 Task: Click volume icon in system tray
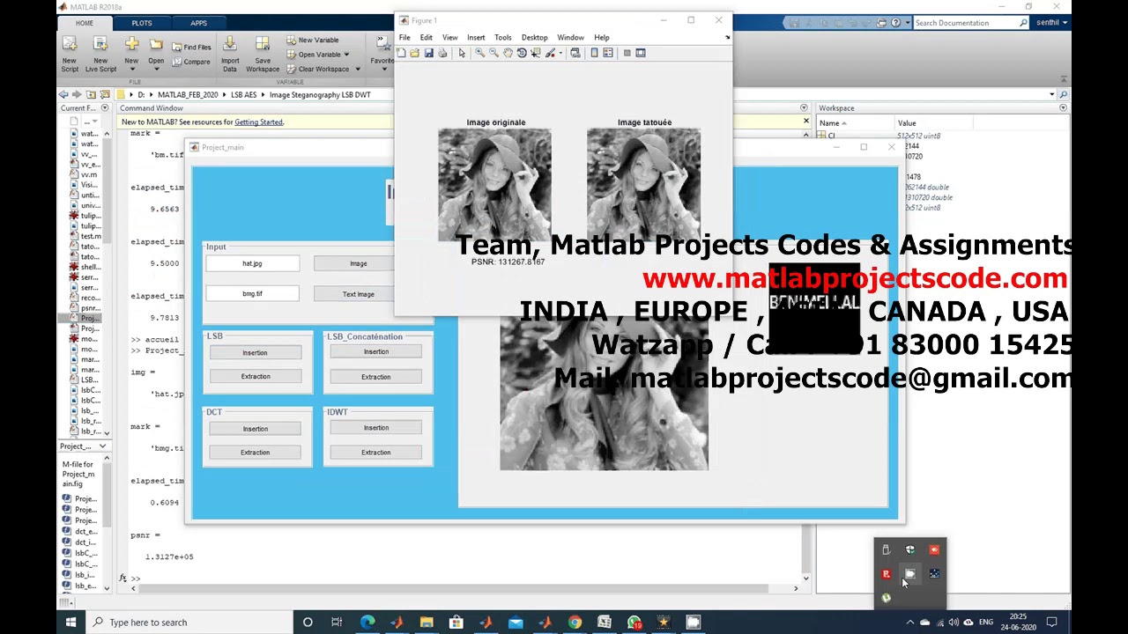pos(954,623)
